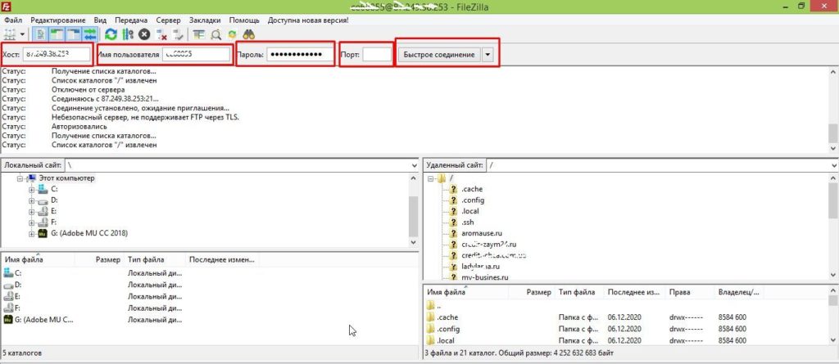
Task: Click the binoculars file search icon
Action: pyautogui.click(x=249, y=34)
